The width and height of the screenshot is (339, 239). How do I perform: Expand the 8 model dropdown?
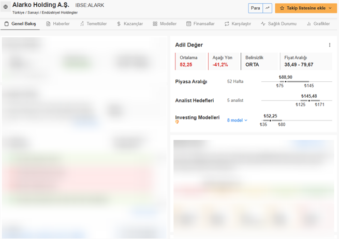click(x=237, y=121)
